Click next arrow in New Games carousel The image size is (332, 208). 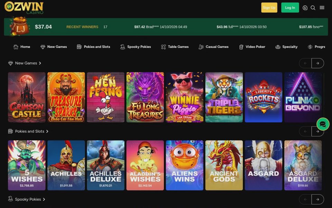(317, 63)
